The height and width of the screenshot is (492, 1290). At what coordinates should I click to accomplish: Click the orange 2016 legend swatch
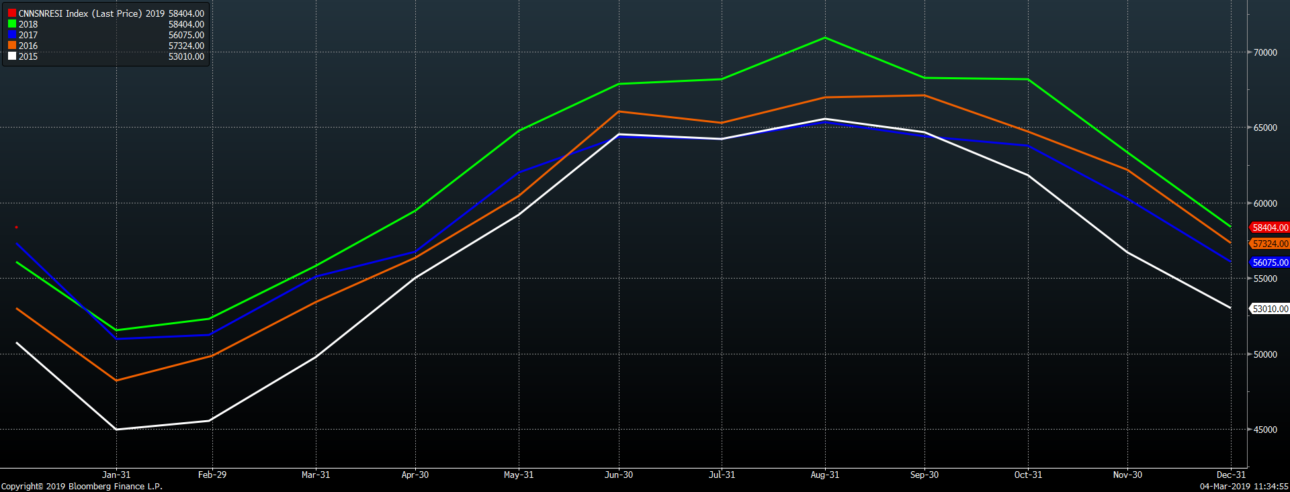point(12,46)
